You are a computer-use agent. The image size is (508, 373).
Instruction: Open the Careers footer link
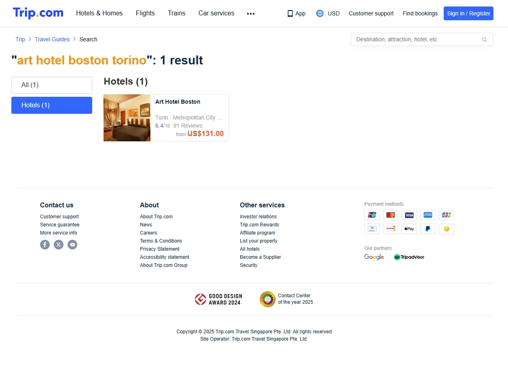[x=148, y=233]
